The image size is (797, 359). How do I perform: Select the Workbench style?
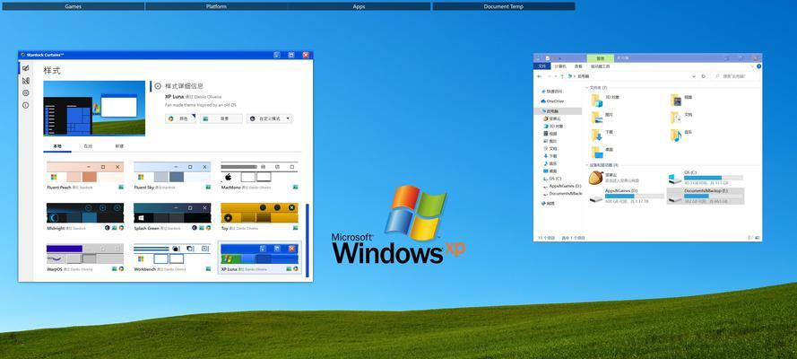coord(172,258)
